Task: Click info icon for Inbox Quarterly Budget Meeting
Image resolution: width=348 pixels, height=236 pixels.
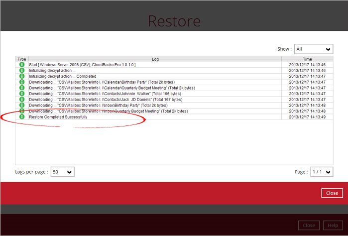Action: tap(21, 111)
